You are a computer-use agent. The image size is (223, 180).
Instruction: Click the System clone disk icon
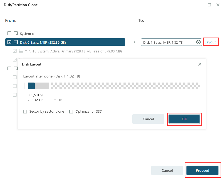pos(16,33)
